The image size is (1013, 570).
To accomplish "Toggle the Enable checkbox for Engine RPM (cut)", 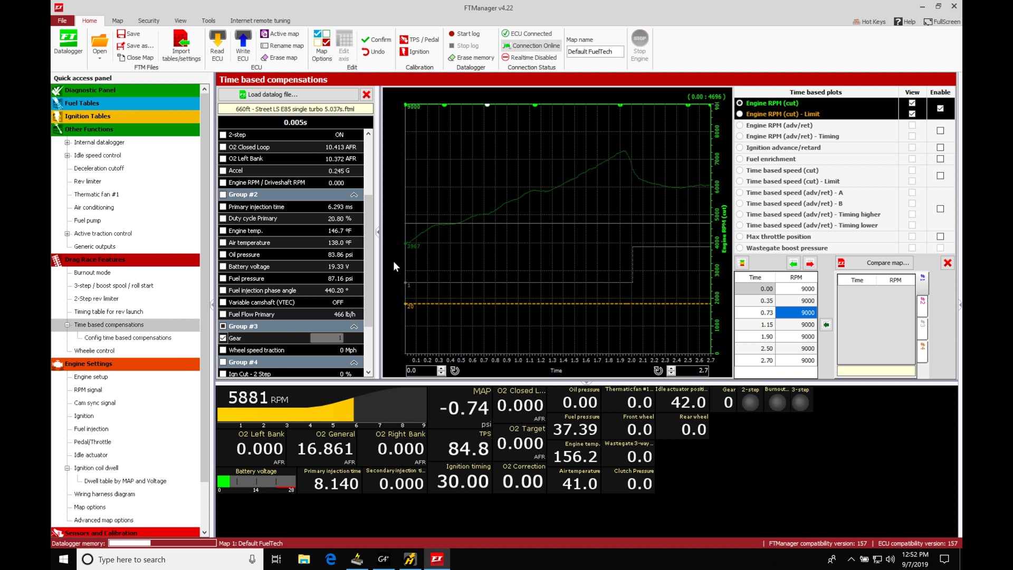I will [x=940, y=108].
